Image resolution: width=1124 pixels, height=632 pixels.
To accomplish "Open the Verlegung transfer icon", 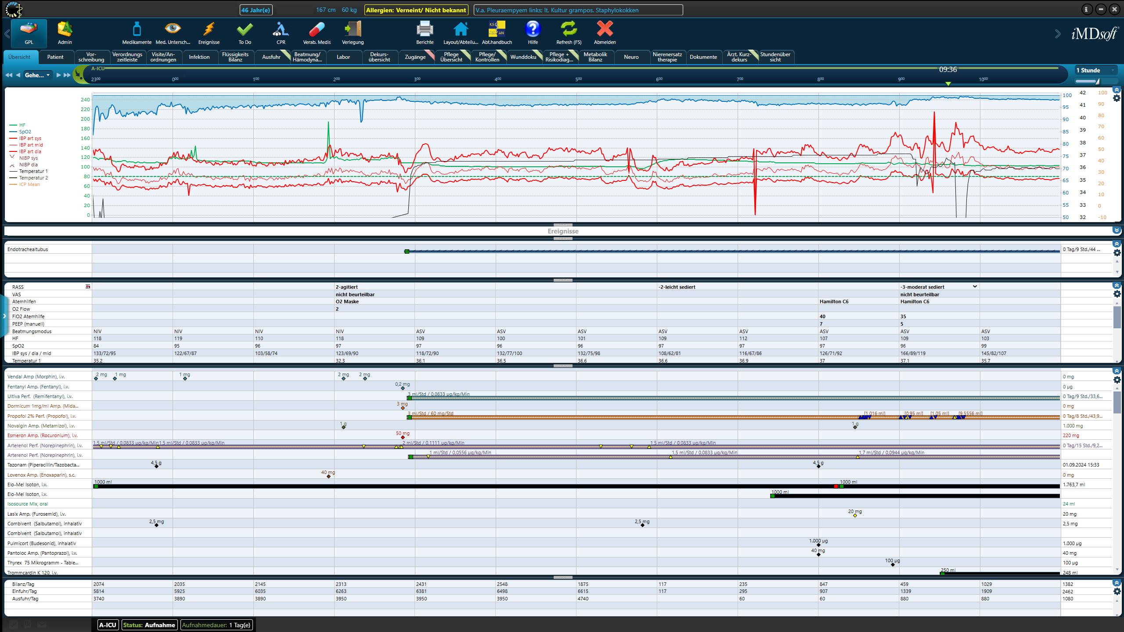I will pyautogui.click(x=353, y=30).
